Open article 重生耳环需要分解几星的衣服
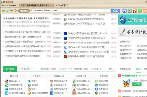The height and width of the screenshot is (97, 147). point(23,37)
